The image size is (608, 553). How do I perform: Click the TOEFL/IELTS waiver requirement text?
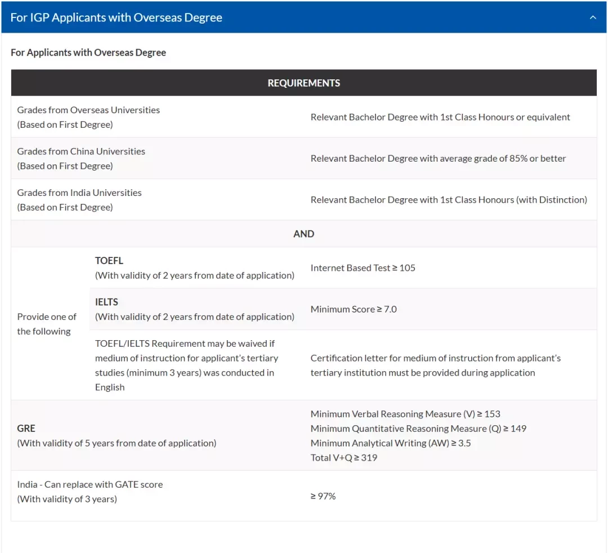coord(186,365)
